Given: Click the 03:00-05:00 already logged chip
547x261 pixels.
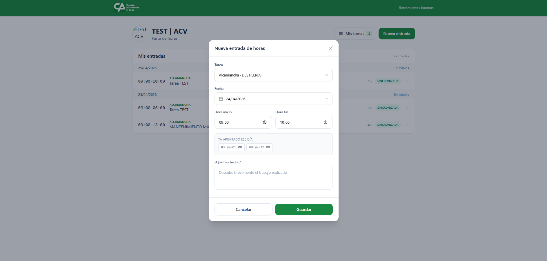Looking at the screenshot, I should (231, 147).
